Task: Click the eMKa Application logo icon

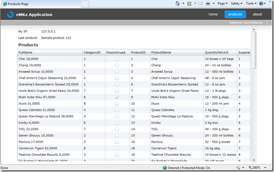Action: tap(10, 14)
